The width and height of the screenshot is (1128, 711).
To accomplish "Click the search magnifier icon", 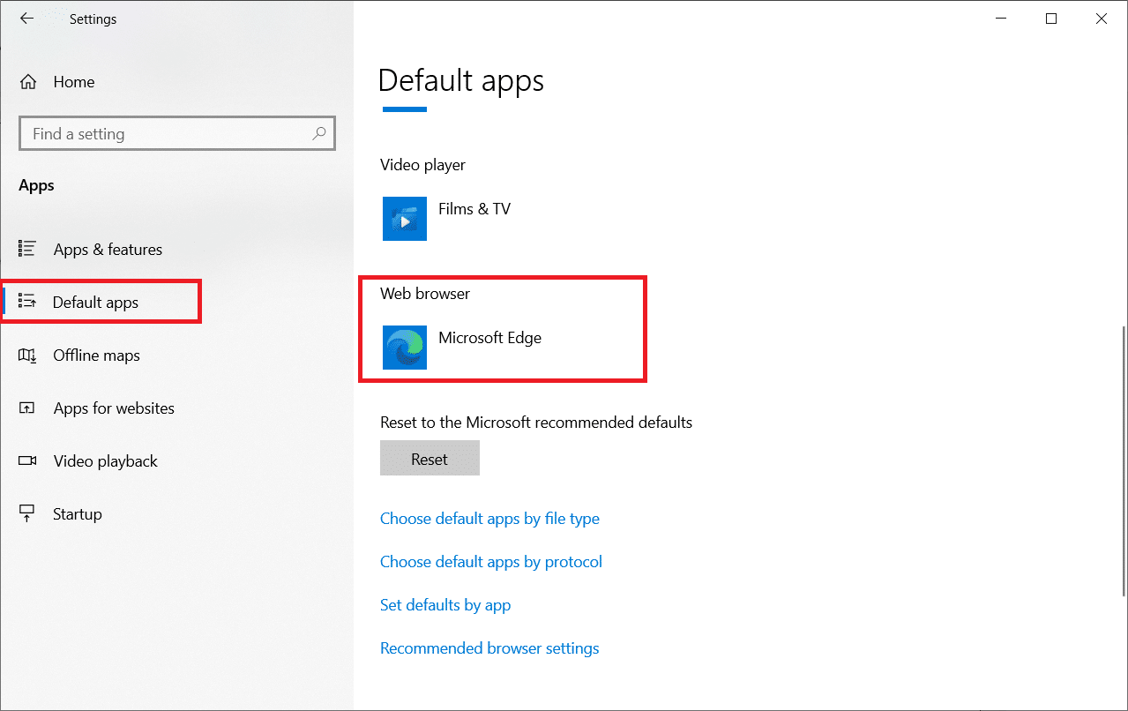I will [x=319, y=134].
